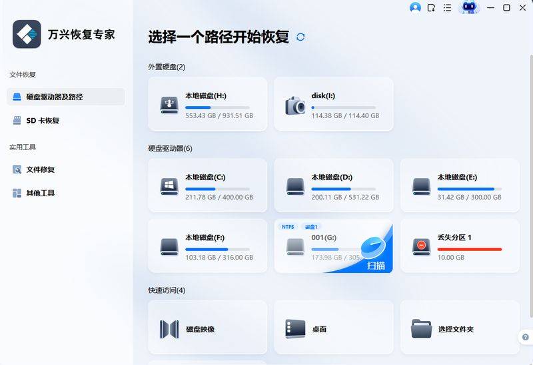Click the refresh icon beside the page title

point(300,37)
